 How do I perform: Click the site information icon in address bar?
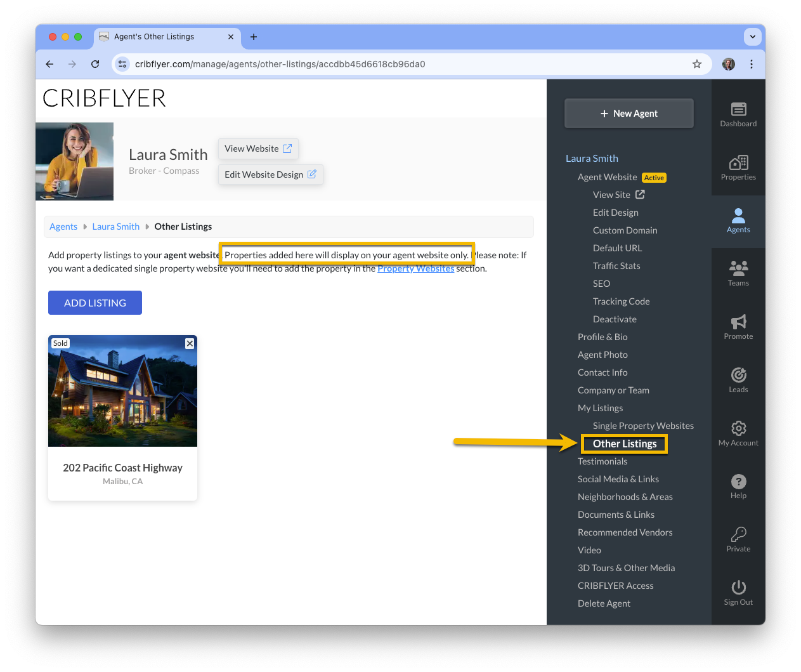pos(123,64)
